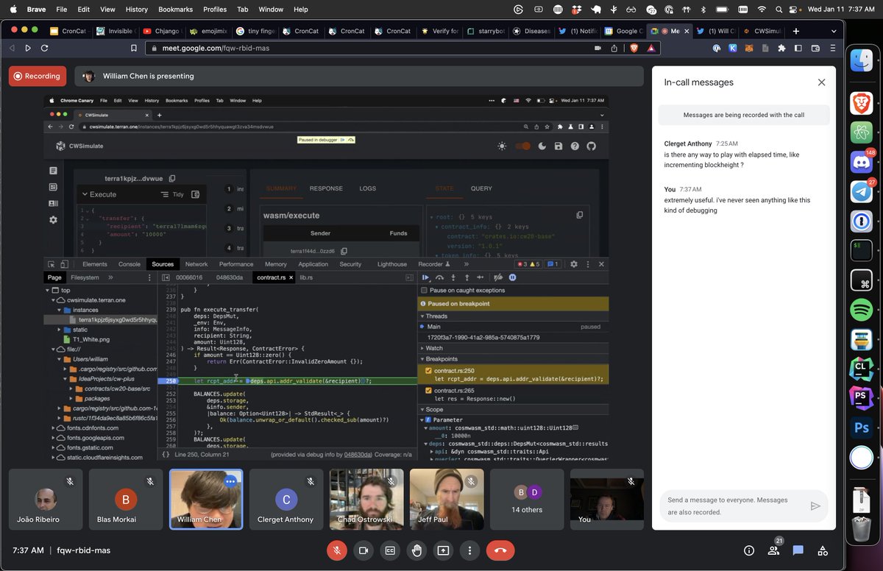Click the send message arrow icon
The width and height of the screenshot is (883, 571).
click(815, 506)
